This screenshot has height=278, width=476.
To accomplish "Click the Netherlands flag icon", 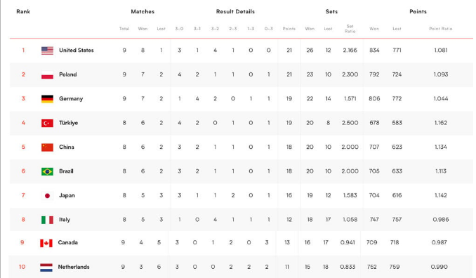I will 46,267.
